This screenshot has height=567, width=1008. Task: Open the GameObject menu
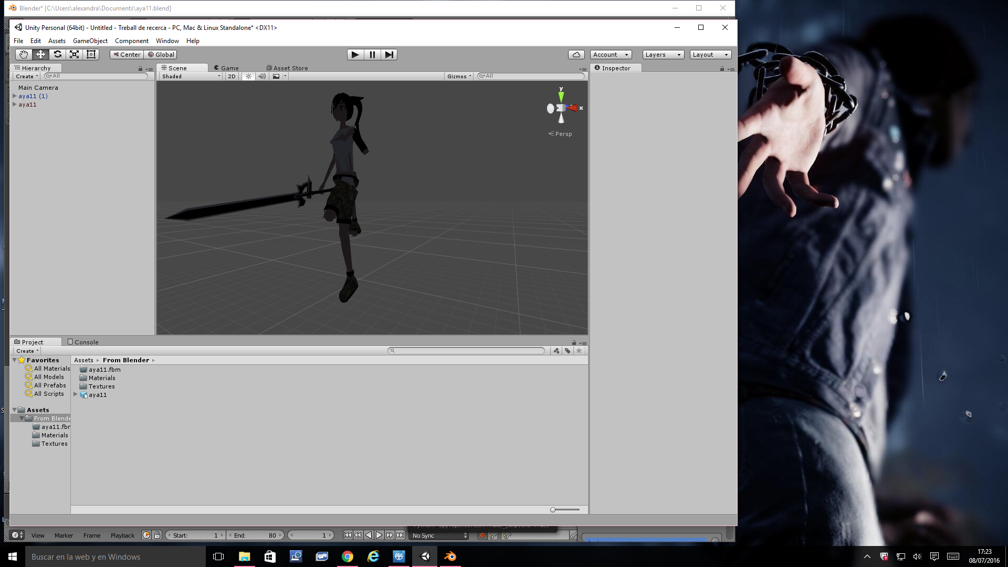coord(90,41)
